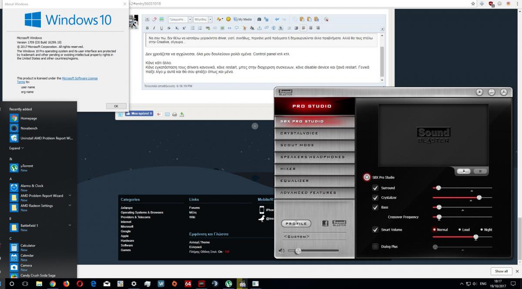Apply subscript in the forum editor

(x=177, y=28)
